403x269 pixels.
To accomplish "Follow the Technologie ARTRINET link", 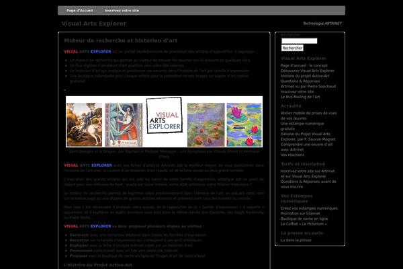I will tap(322, 24).
